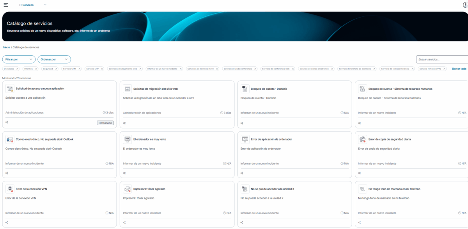This screenshot has width=468, height=229.
Task: Click the printer icon on Impresora: tóner agotado
Action: (x=126, y=189)
